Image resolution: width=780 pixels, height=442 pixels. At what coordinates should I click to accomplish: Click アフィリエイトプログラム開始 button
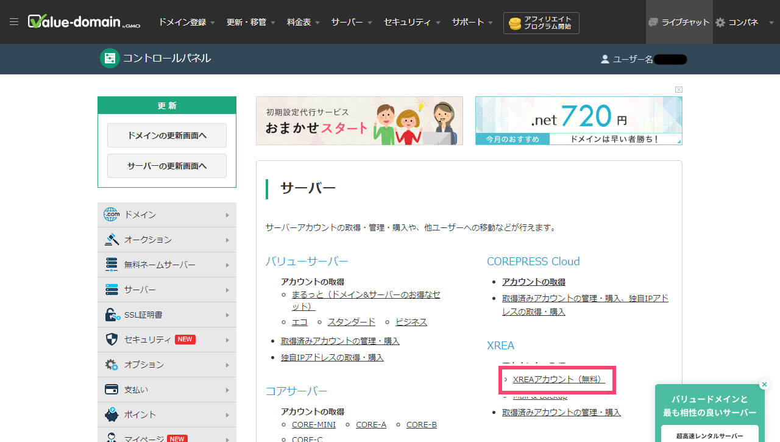pyautogui.click(x=541, y=23)
